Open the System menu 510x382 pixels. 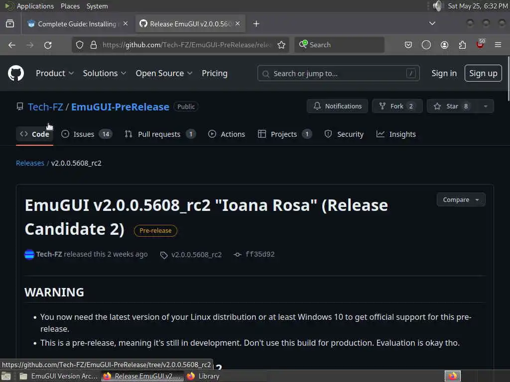click(97, 6)
